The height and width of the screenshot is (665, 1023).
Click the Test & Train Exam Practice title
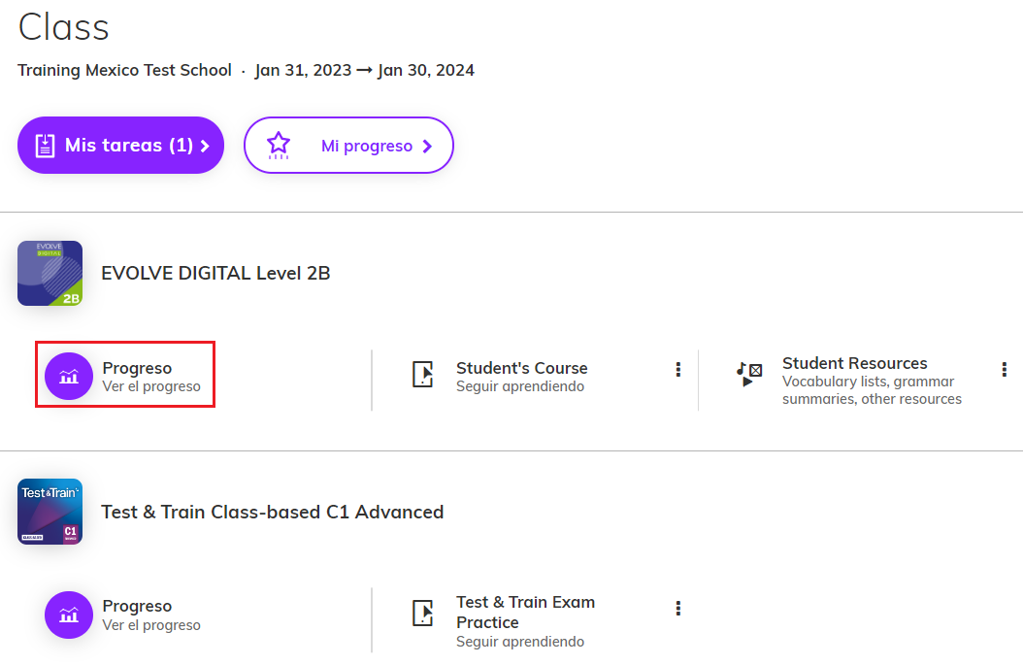coord(525,612)
